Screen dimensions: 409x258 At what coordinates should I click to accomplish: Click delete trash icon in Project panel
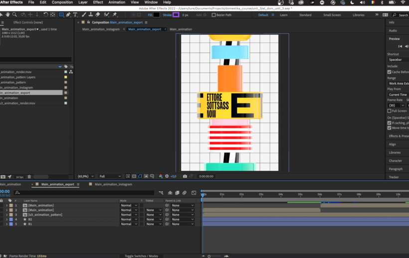click(x=29, y=177)
